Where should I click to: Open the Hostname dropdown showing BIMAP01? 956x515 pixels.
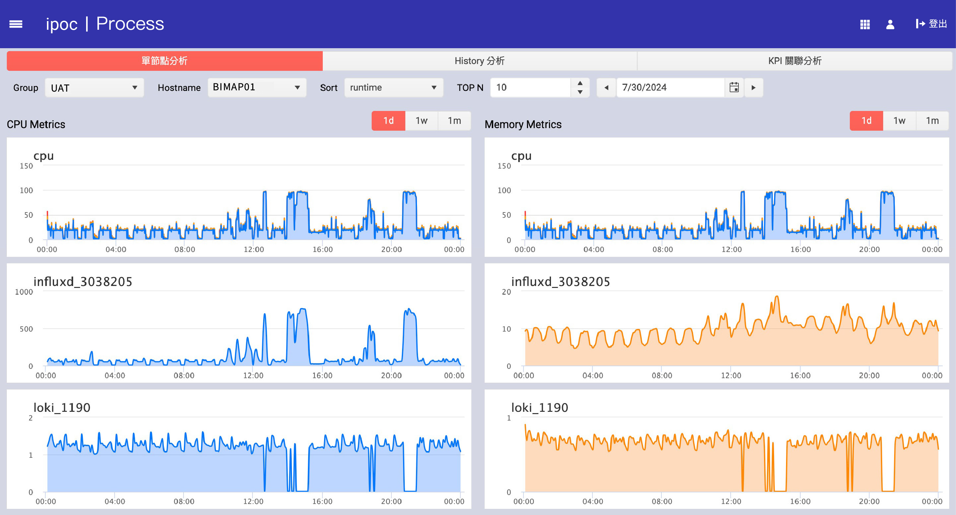point(257,87)
